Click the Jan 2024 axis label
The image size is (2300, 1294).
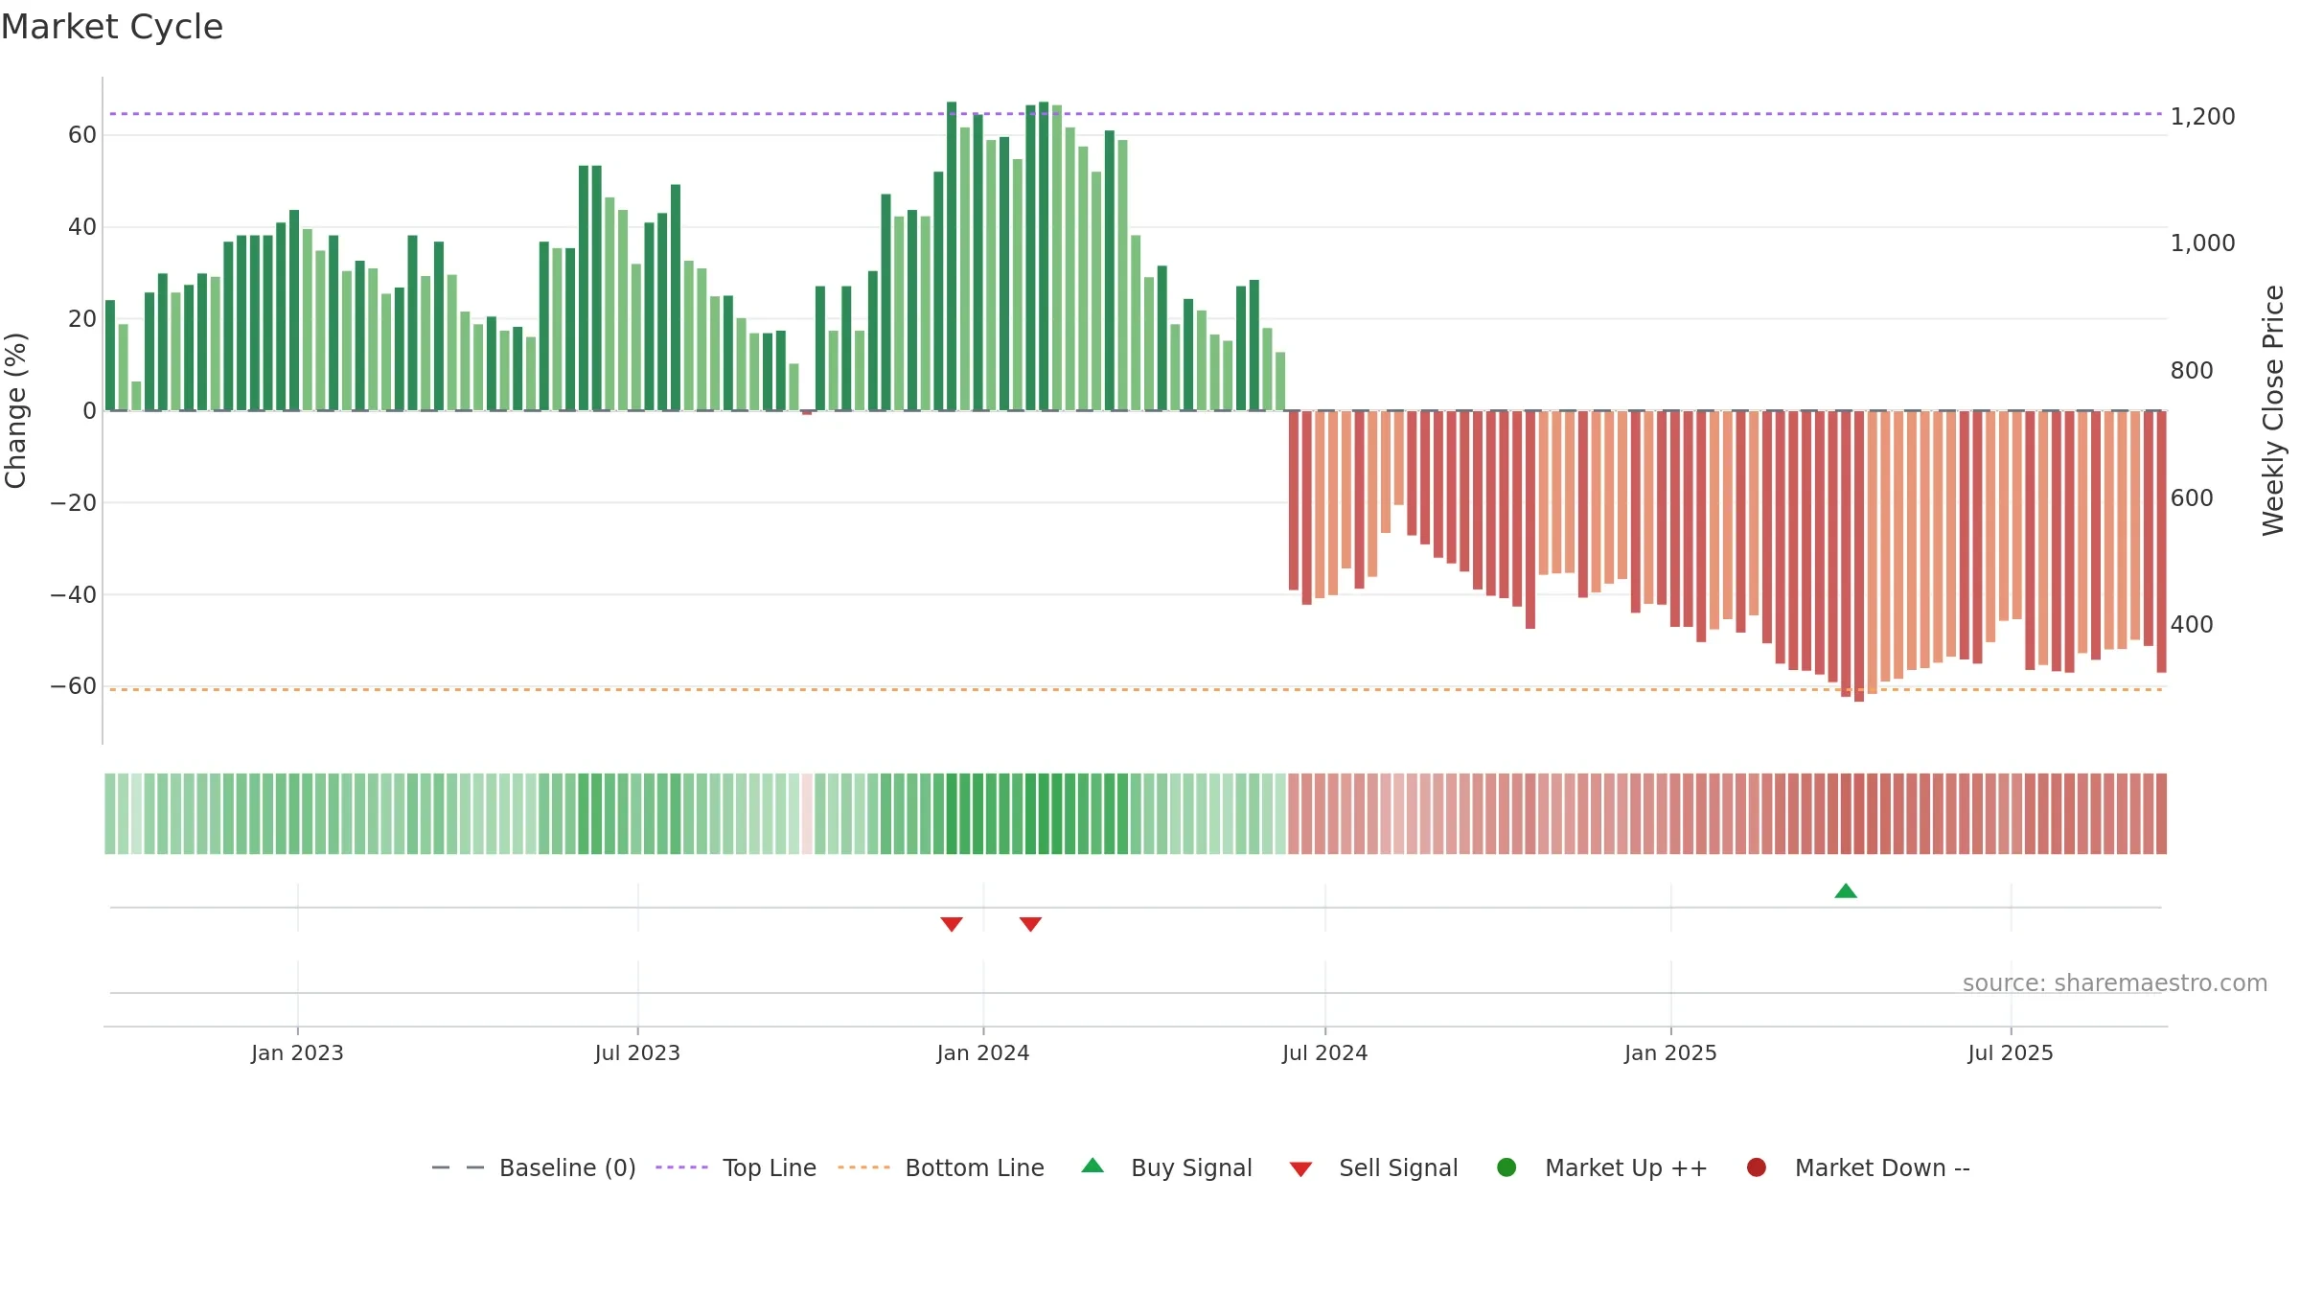click(x=983, y=1052)
